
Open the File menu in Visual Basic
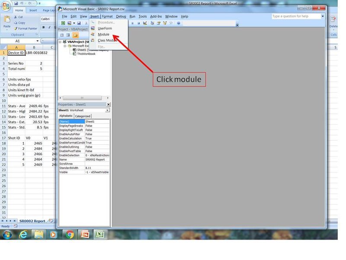tap(64, 16)
